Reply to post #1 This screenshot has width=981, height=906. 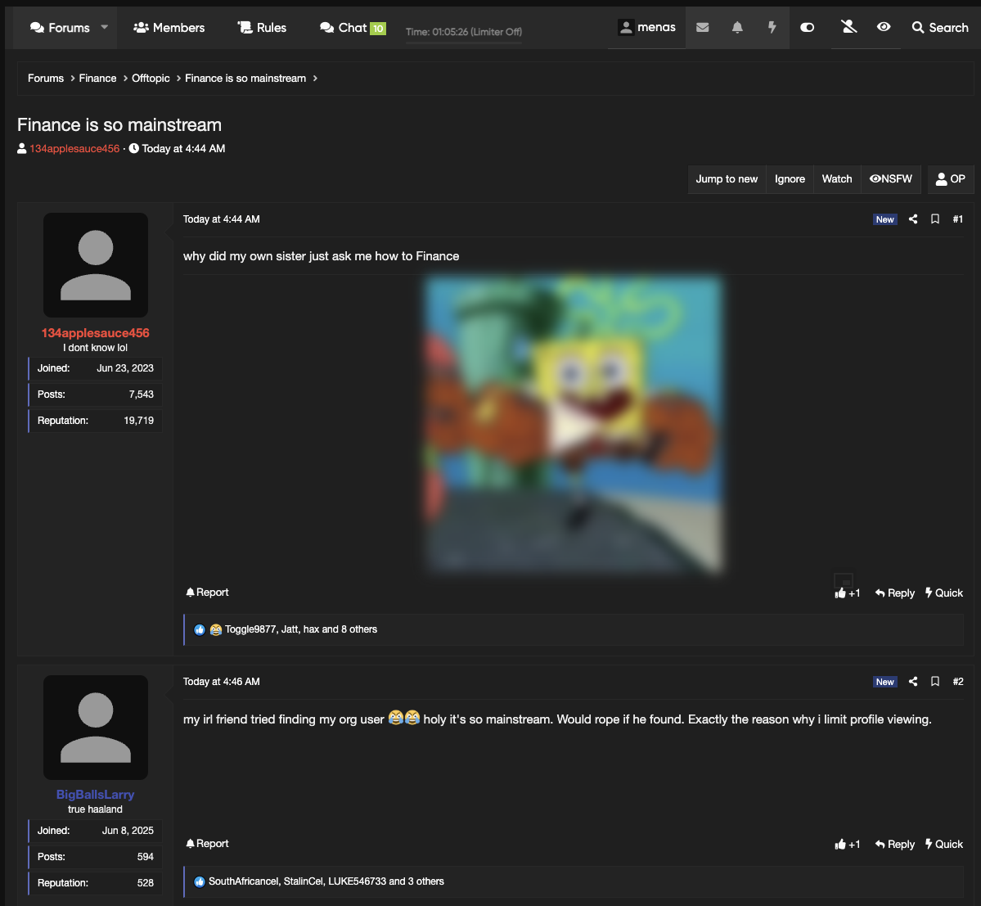(x=894, y=593)
